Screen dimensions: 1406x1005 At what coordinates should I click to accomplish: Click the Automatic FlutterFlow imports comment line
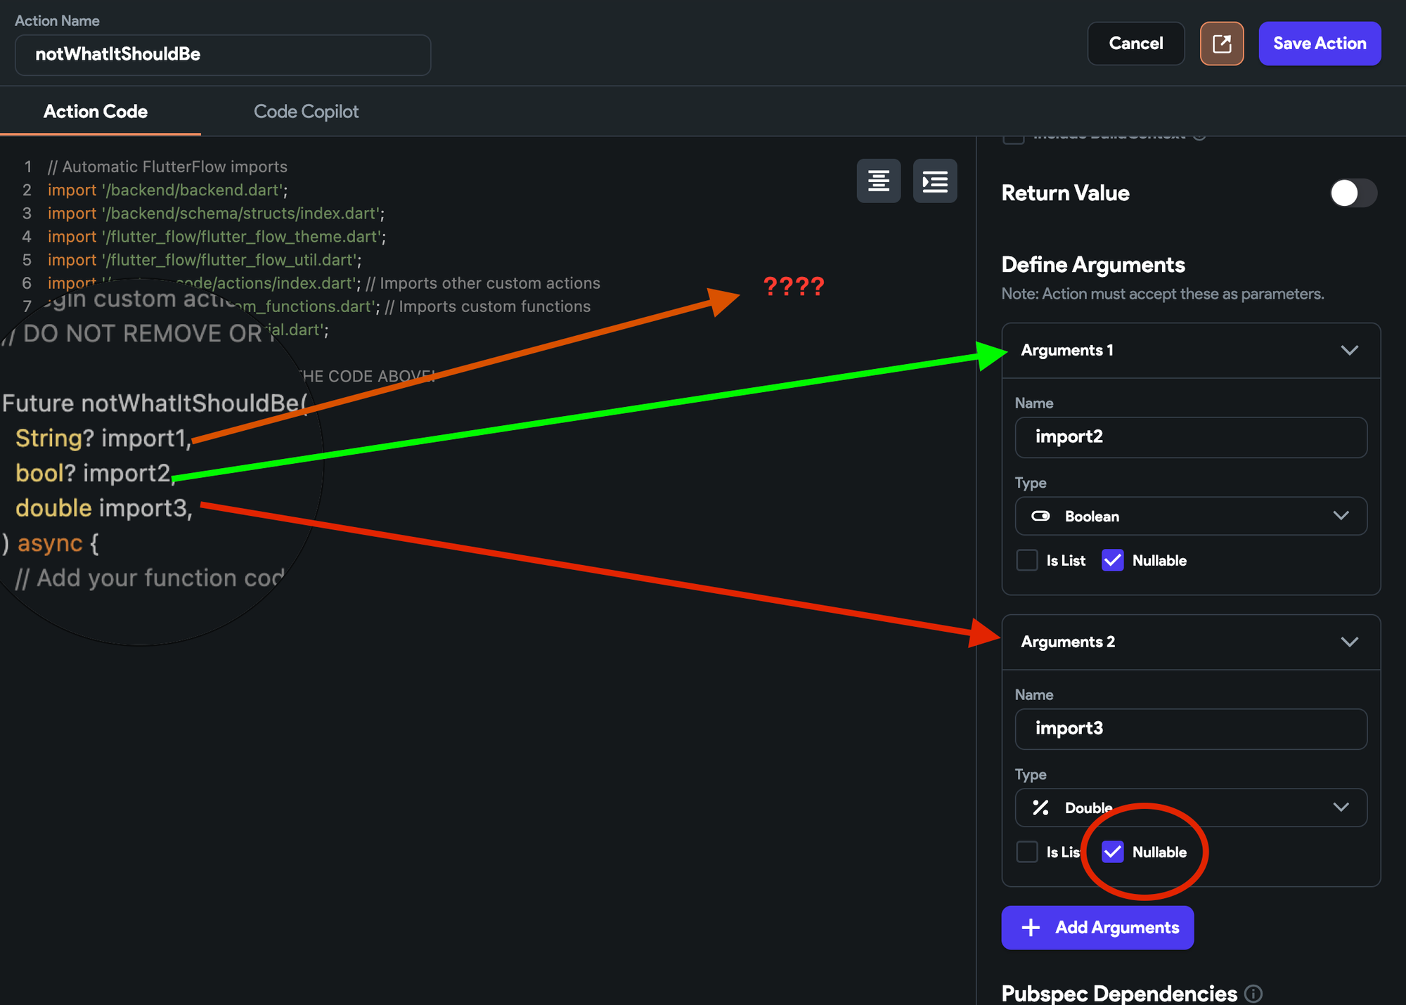tap(167, 167)
